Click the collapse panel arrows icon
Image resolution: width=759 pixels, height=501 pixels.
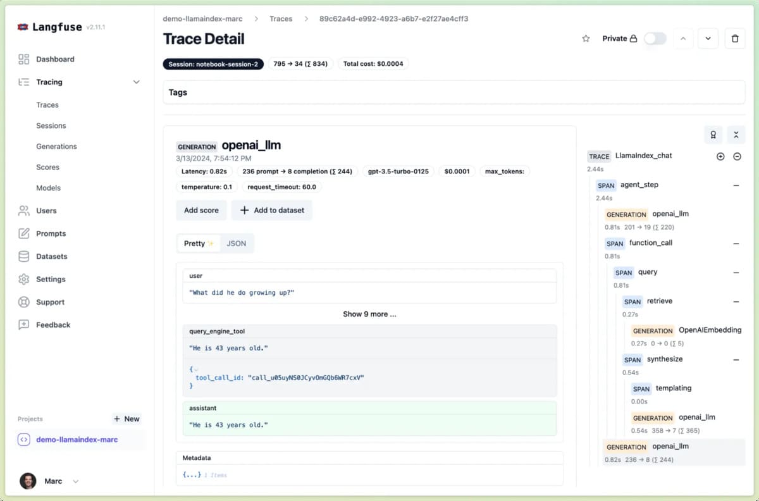point(736,135)
